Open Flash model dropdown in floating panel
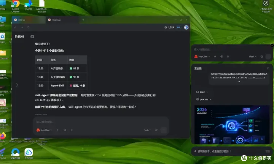 click(253, 57)
